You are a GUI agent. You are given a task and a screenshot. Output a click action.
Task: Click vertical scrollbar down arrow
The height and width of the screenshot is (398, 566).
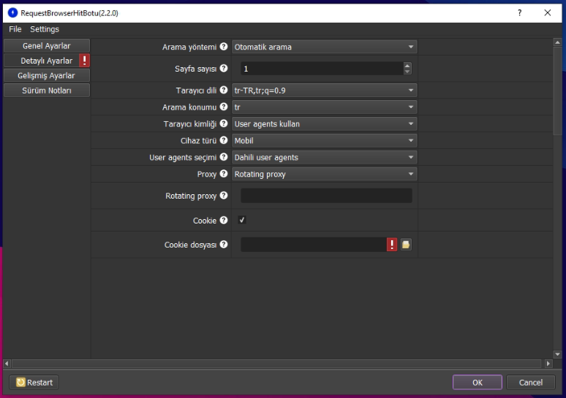point(557,354)
